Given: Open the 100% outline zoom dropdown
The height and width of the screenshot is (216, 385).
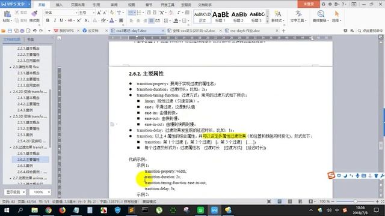Looking at the screenshot, I should (40, 192).
